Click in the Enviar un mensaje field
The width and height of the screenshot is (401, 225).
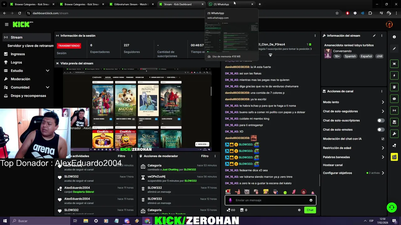[270, 200]
